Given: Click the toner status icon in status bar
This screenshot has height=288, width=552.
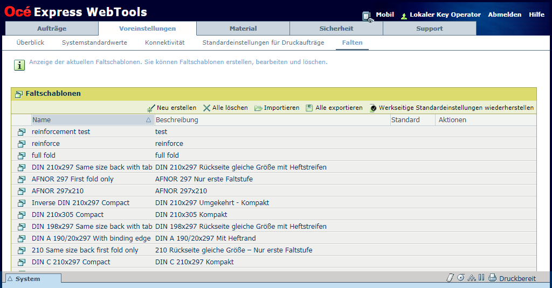Looking at the screenshot, I should tap(471, 278).
